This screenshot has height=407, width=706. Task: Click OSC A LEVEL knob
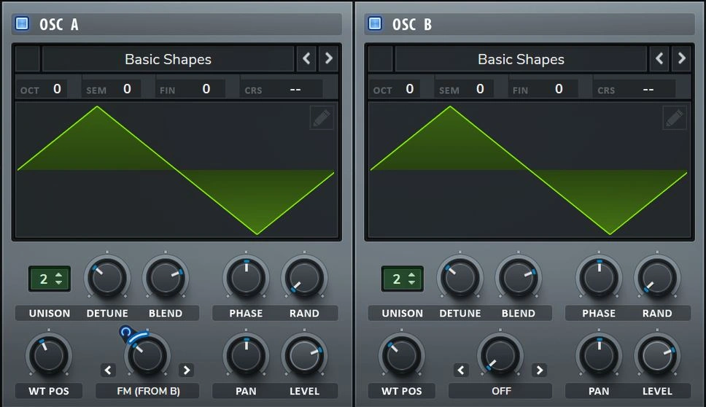coord(304,356)
